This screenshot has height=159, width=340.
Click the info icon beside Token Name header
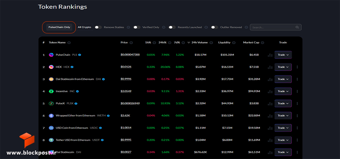(x=69, y=43)
